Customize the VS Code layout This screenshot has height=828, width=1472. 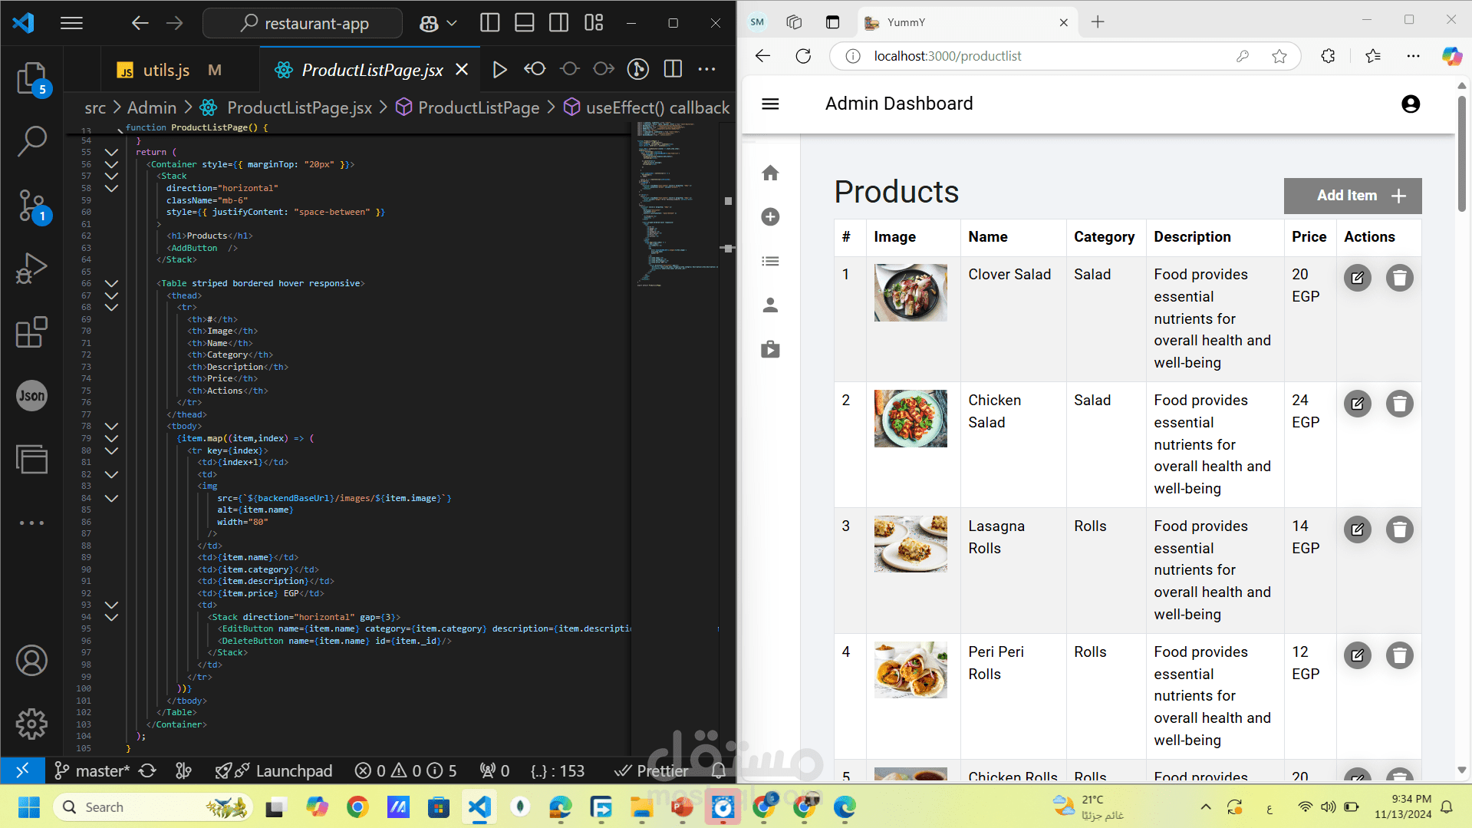[x=594, y=23]
